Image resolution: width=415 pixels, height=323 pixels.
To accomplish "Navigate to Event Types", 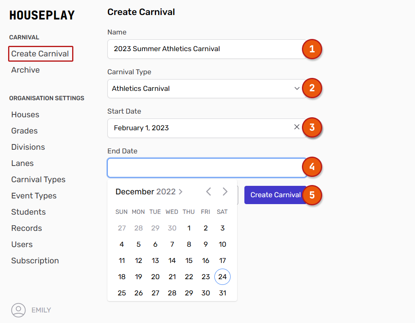I will click(x=34, y=196).
